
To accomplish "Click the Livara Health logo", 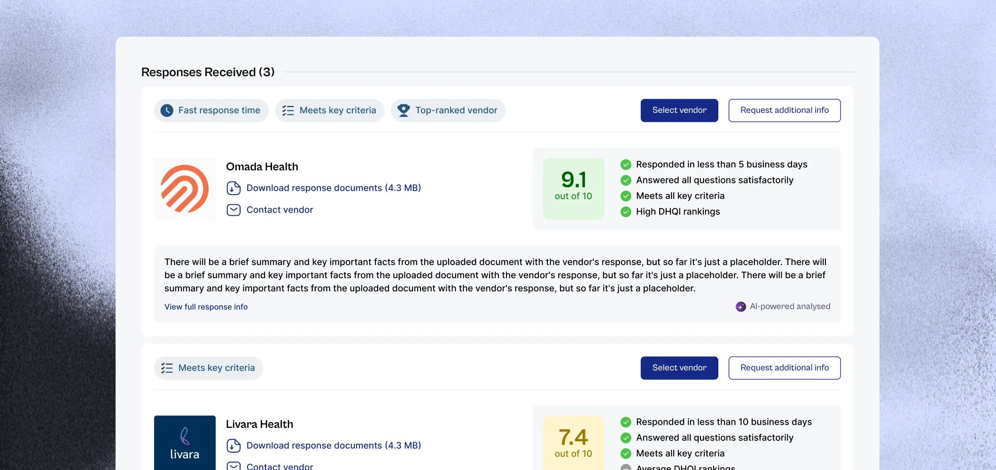I will tap(185, 443).
